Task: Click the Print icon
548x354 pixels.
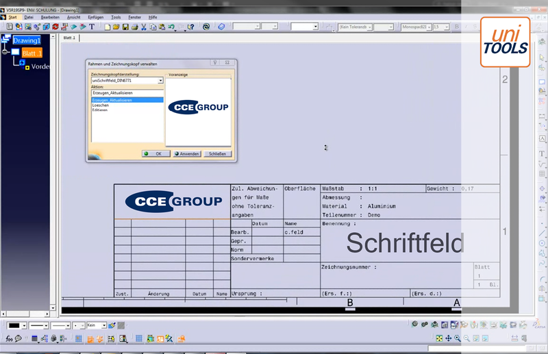Action: coord(134,27)
